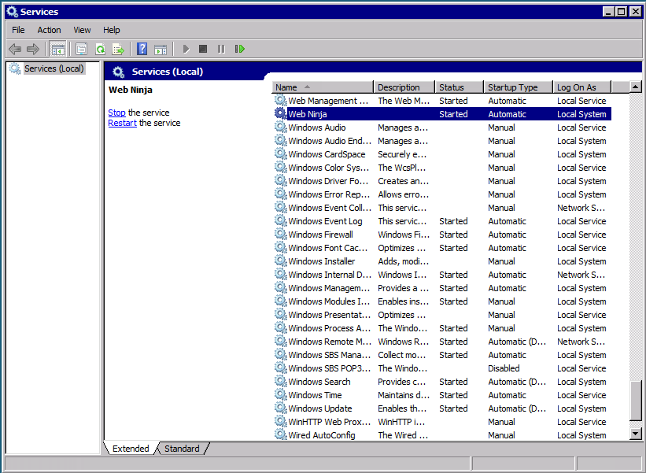646x473 pixels.
Task: Open the View menu
Action: click(82, 30)
